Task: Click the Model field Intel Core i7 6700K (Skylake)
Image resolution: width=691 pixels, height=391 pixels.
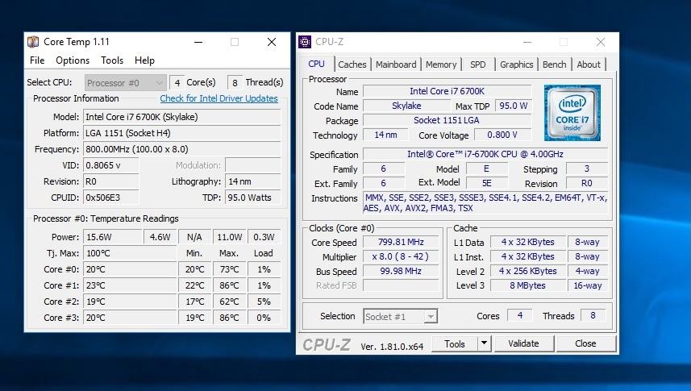Action: coord(182,117)
